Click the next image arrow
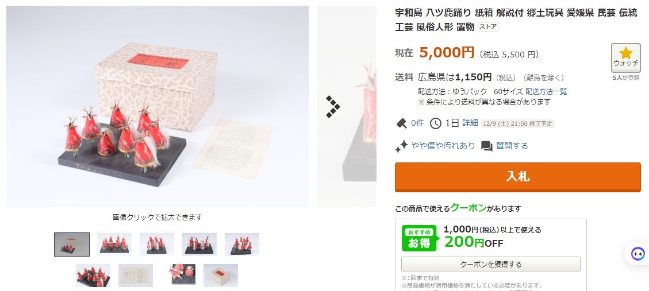This screenshot has height=291, width=649. point(333,107)
